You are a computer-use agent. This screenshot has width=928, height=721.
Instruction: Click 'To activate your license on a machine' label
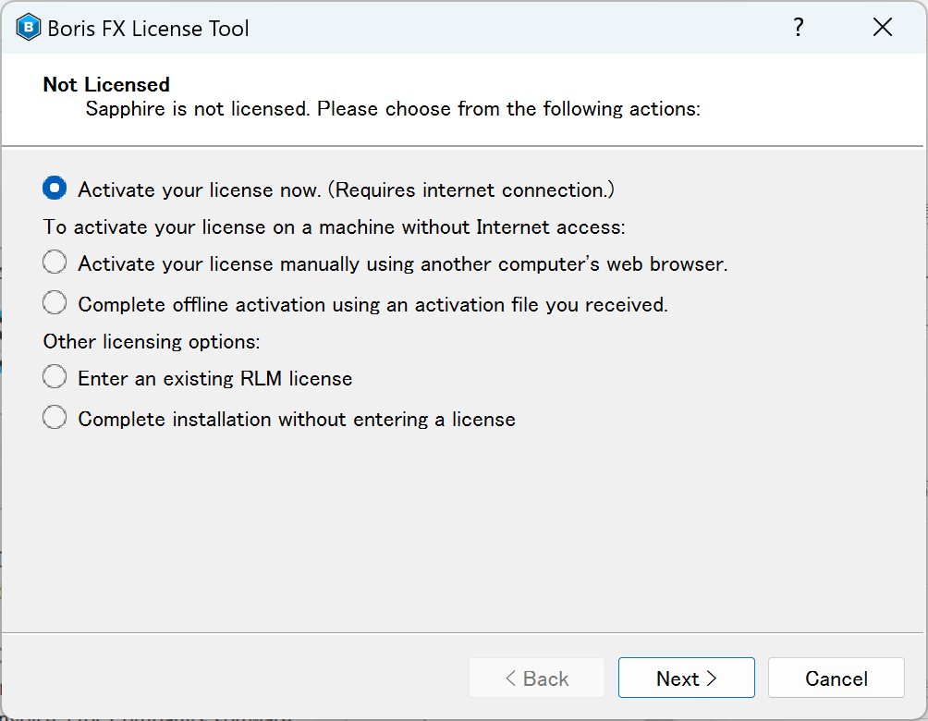[335, 227]
